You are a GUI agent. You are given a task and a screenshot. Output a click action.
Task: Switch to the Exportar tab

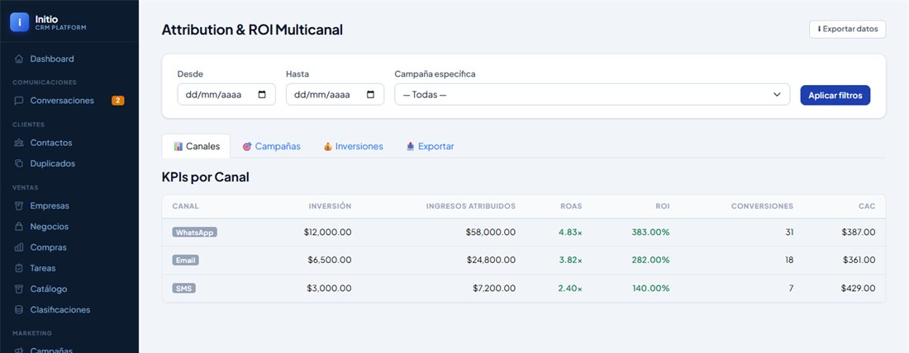click(430, 147)
